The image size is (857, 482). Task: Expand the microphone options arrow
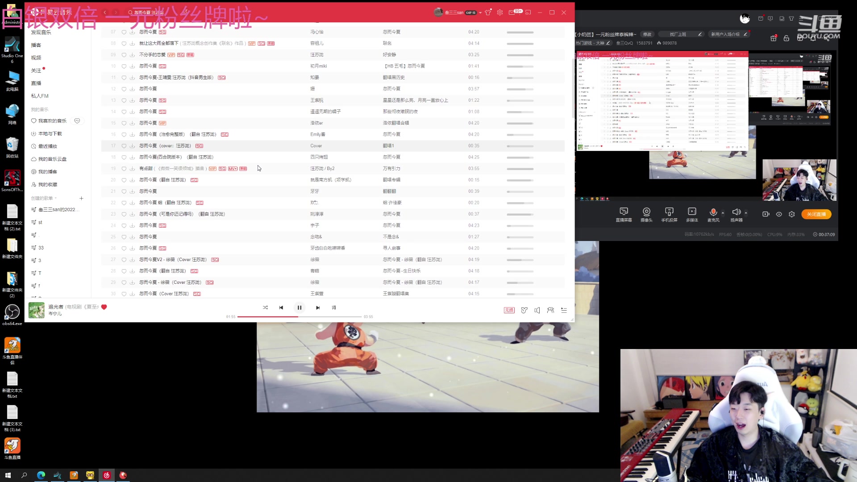coord(723,212)
